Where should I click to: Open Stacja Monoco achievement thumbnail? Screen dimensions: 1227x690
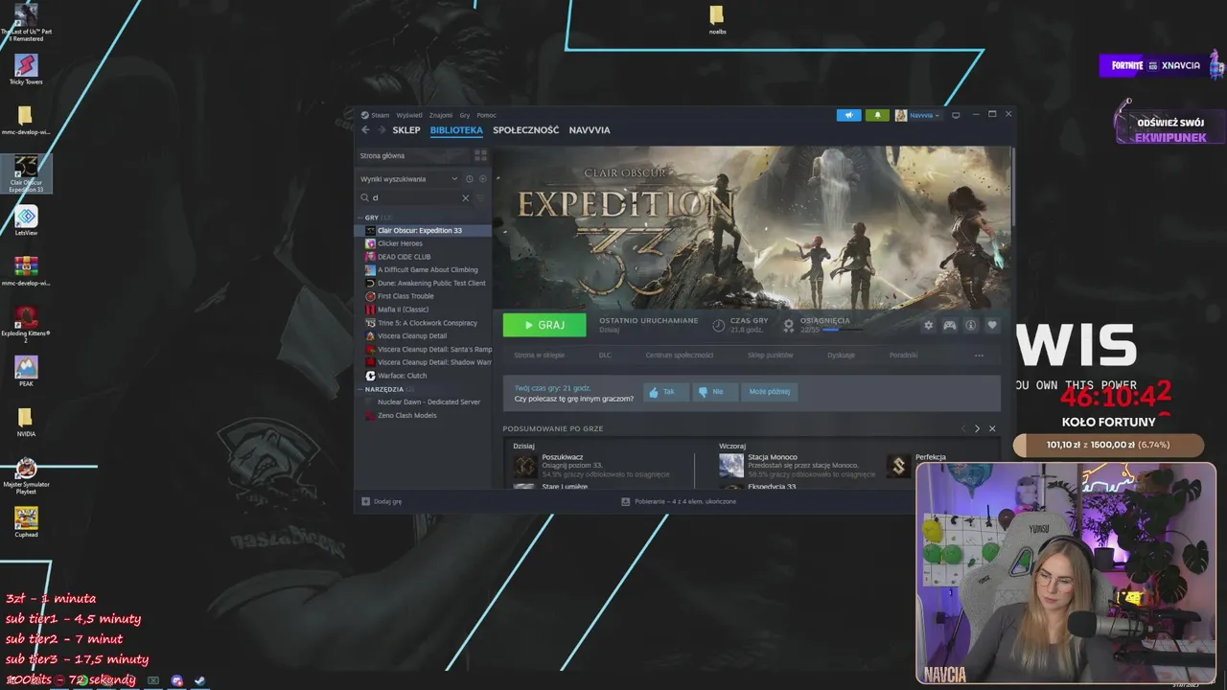pyautogui.click(x=731, y=466)
